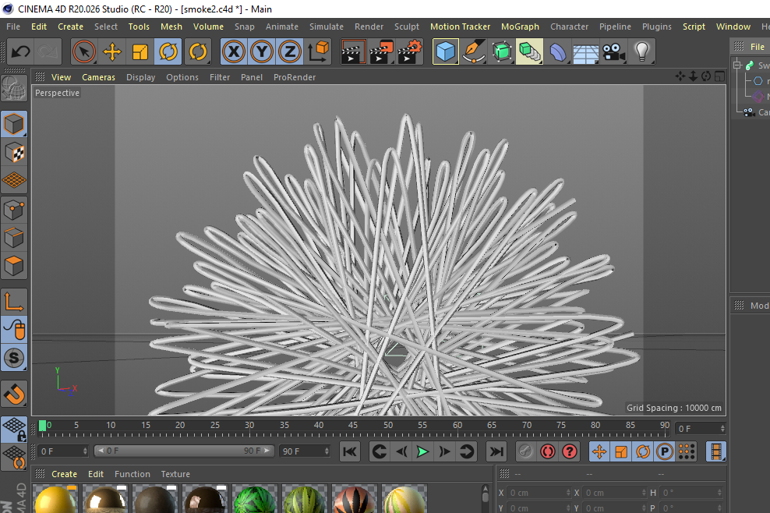
Task: Toggle the Viewport Solo S icon
Action: point(14,358)
